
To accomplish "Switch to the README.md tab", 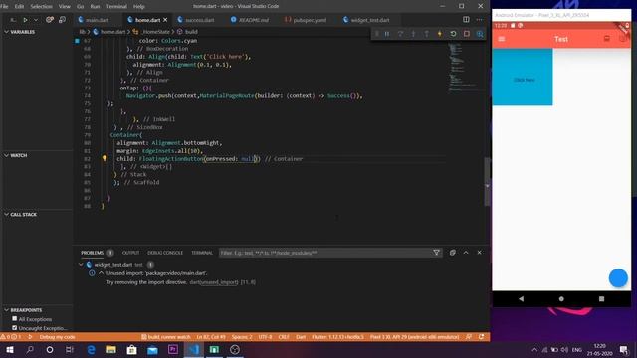I will (x=253, y=20).
